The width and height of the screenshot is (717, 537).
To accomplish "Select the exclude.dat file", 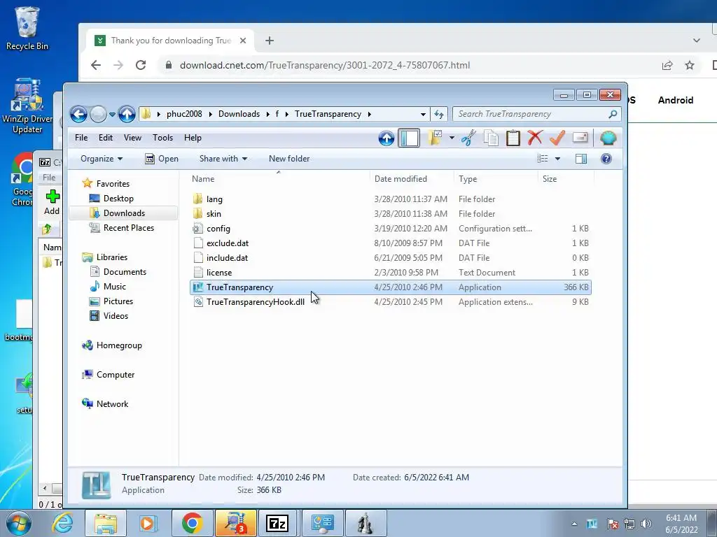I will 391,243.
